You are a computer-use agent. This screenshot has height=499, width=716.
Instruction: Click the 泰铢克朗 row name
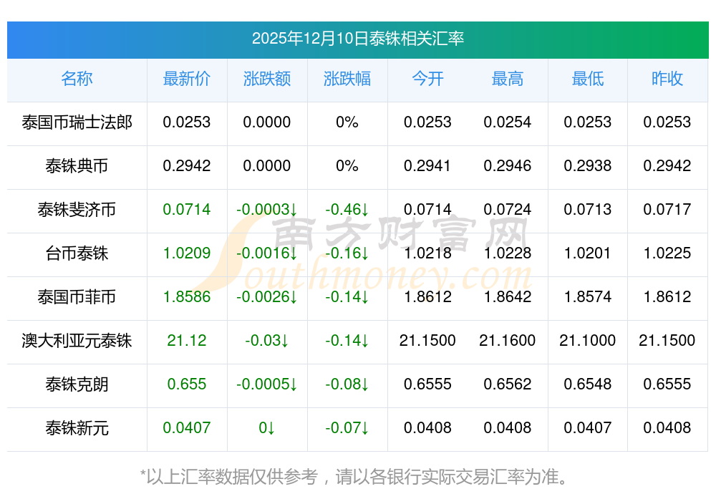(x=77, y=384)
